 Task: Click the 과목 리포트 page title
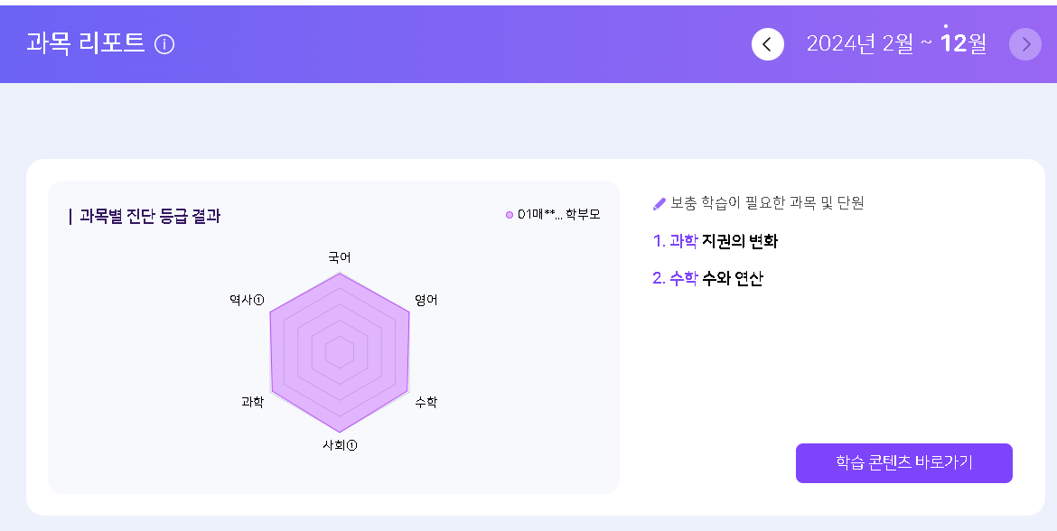coord(86,43)
